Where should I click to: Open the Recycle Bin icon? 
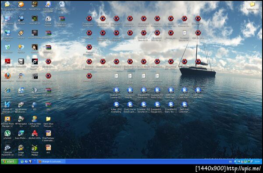(7, 49)
